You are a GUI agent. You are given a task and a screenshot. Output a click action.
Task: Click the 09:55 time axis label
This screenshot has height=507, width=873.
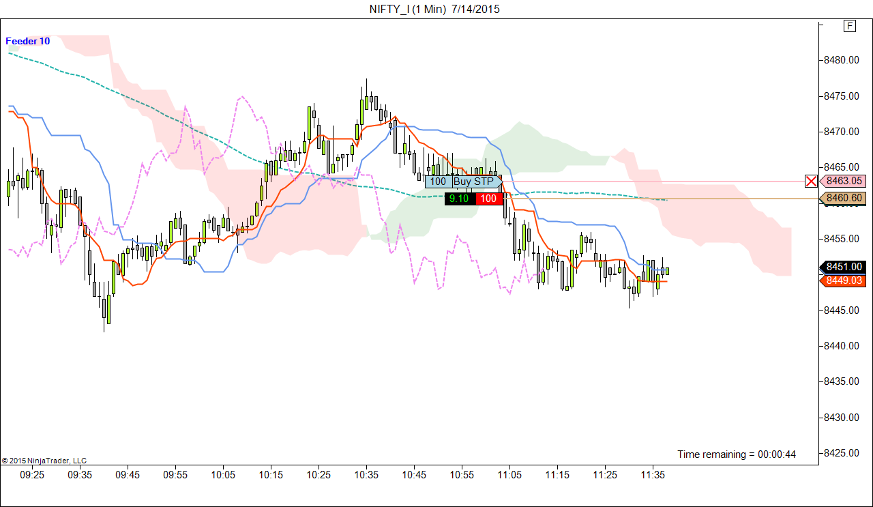pyautogui.click(x=175, y=474)
